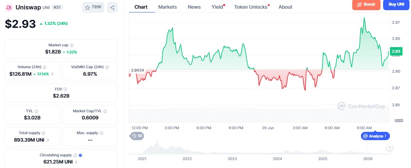Click the $1.82B market cap value
The height and width of the screenshot is (168, 411).
tap(53, 52)
